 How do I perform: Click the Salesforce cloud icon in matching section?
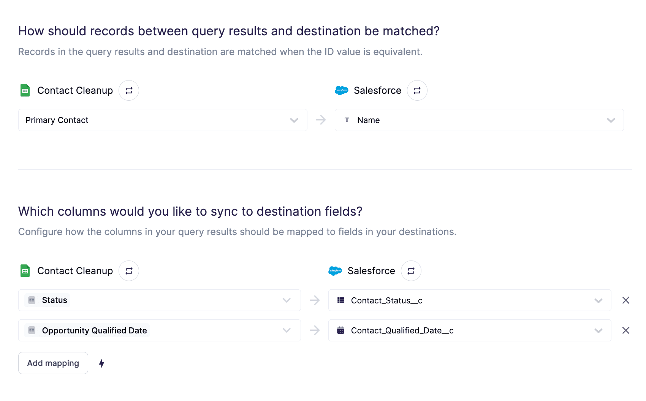click(x=342, y=90)
